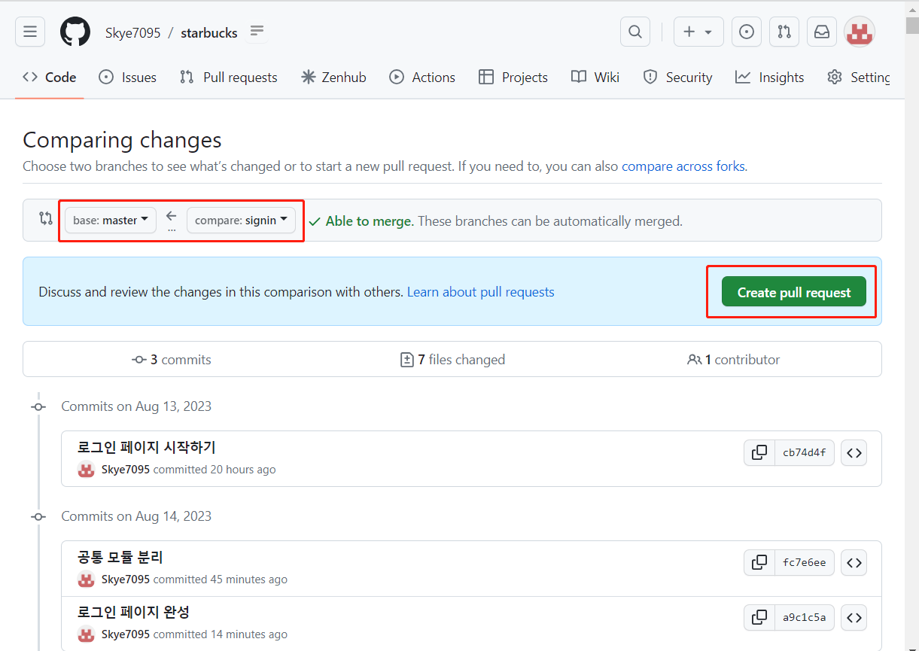
Task: Select the Commits on Aug 13, 2023 label
Action: 136,406
